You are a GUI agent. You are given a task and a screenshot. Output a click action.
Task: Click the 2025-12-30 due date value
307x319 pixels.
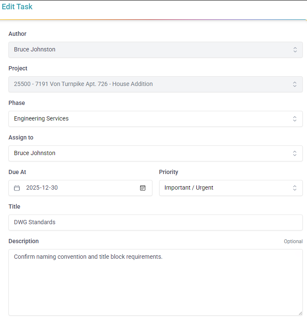point(42,188)
